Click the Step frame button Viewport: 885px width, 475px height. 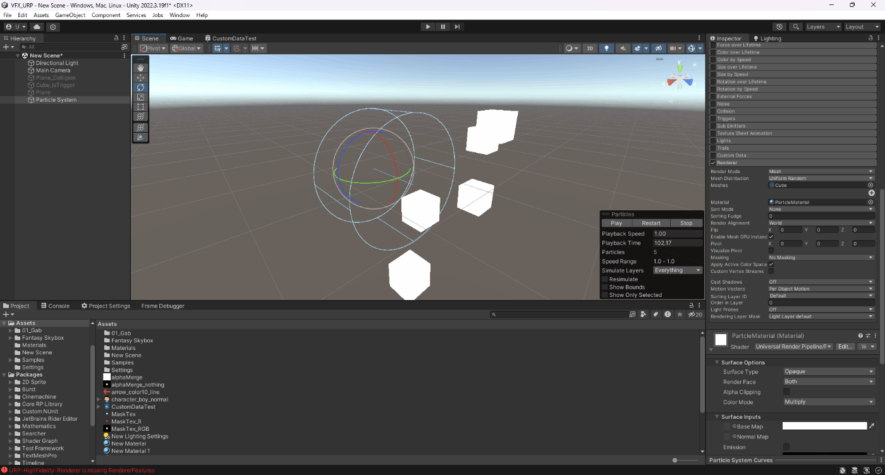coord(457,27)
